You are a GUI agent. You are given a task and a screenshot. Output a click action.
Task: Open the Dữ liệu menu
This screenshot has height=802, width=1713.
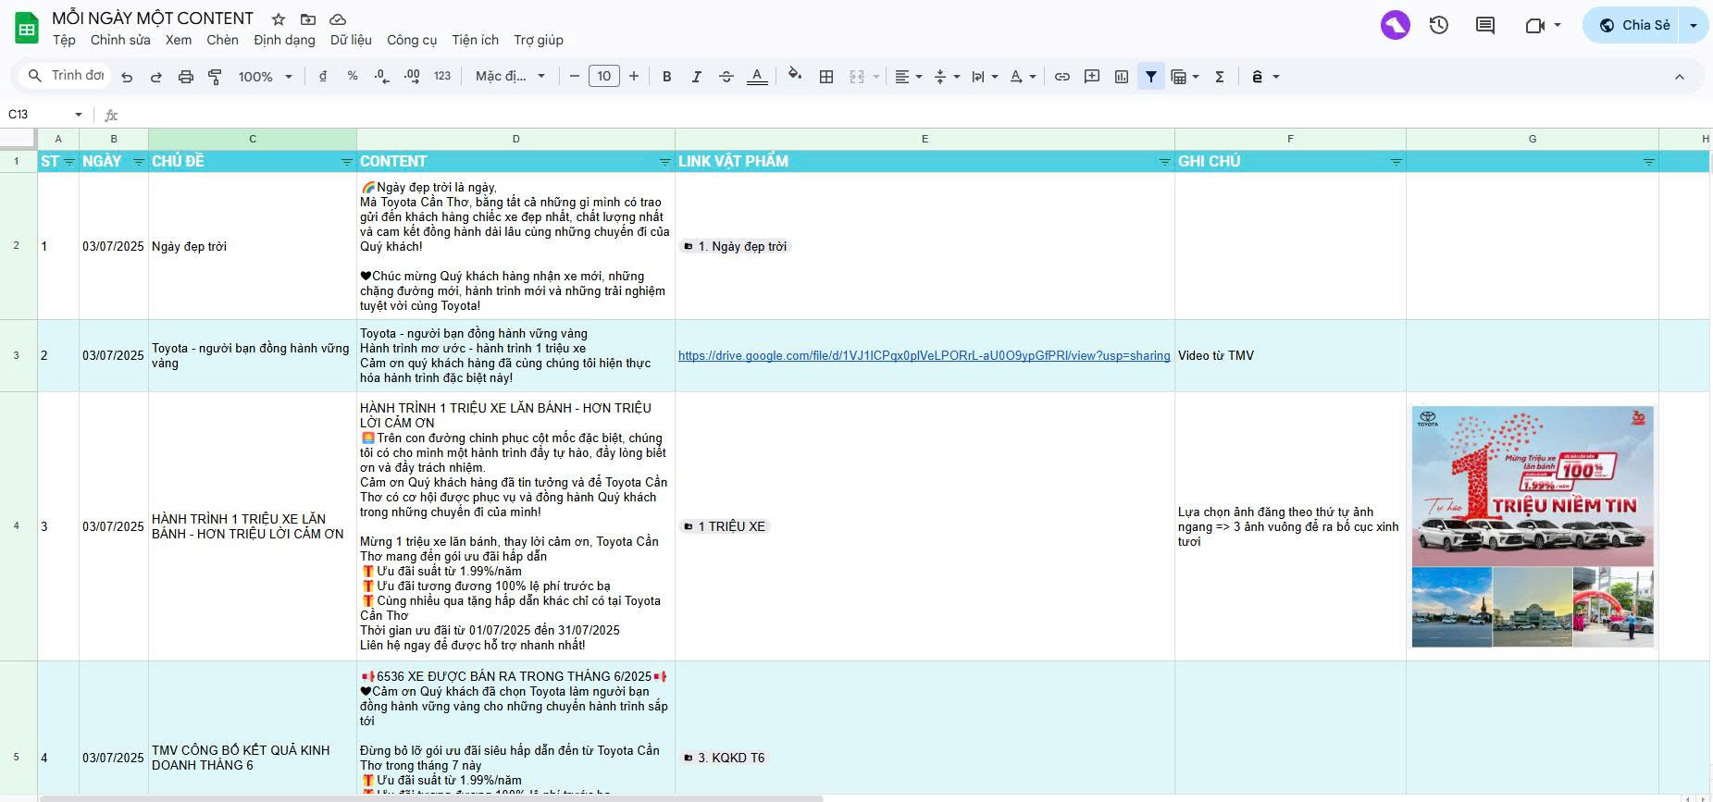[351, 40]
